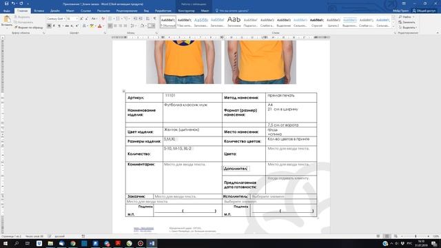441x248 pixels.
Task: Open Select (Выделить) dropdown
Action: (407, 28)
